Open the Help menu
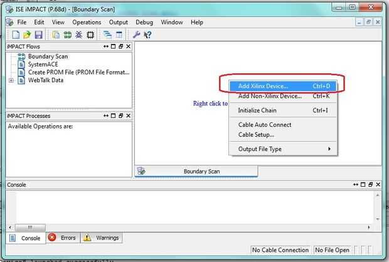This screenshot has width=389, height=262. click(197, 23)
